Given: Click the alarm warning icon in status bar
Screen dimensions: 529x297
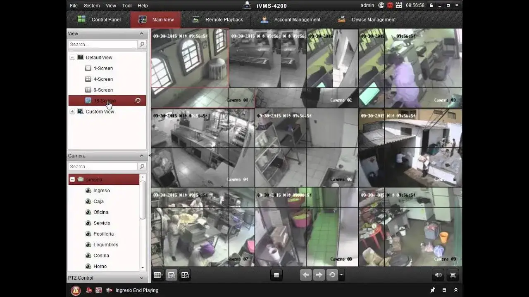Looking at the screenshot, I should pyautogui.click(x=76, y=290).
